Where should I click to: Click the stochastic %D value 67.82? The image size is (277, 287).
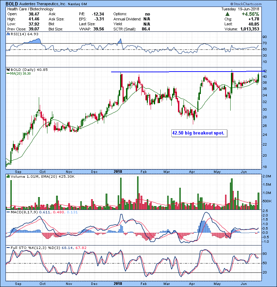(x=81, y=248)
